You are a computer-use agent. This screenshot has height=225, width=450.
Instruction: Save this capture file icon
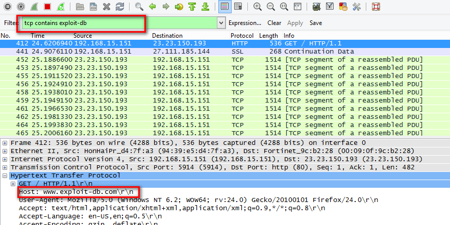point(93,6)
